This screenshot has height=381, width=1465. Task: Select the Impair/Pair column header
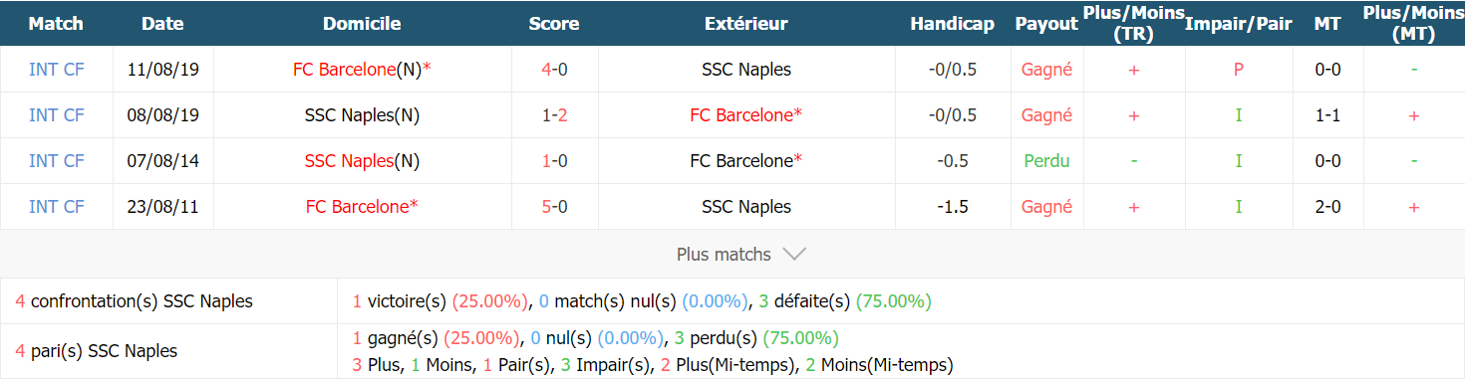tap(1239, 24)
